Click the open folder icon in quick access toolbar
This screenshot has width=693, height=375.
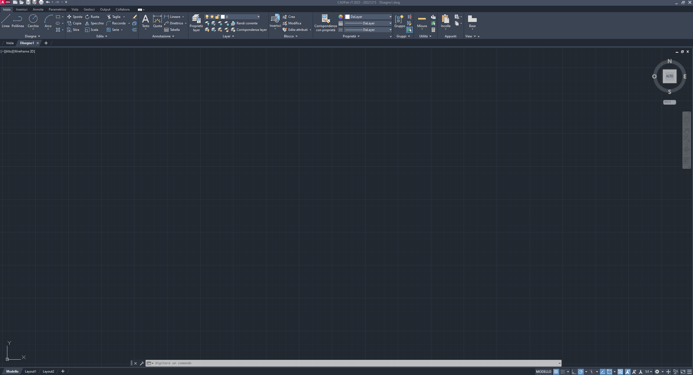tap(21, 2)
